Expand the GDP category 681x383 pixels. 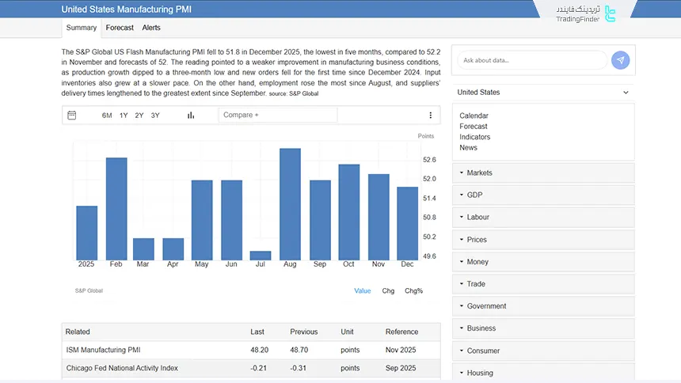(543, 195)
